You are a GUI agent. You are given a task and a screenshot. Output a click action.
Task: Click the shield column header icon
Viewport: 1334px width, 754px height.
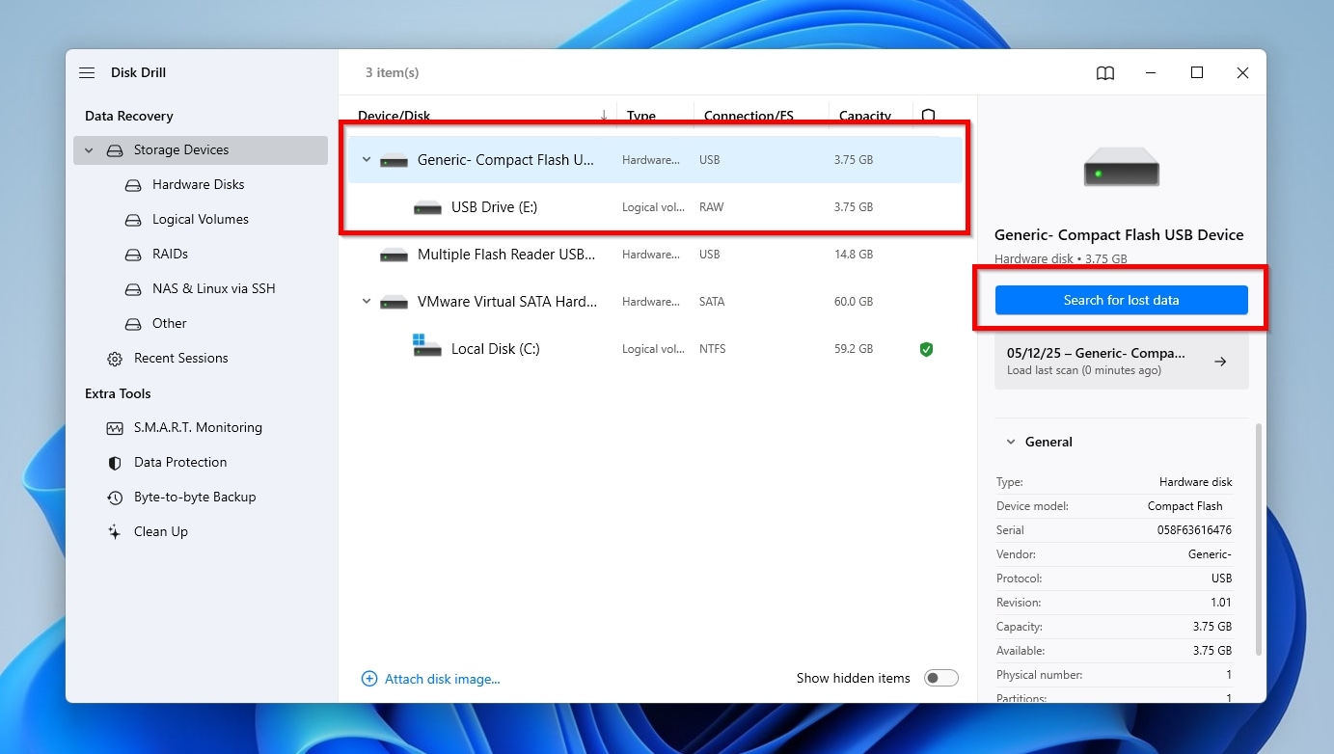point(928,116)
